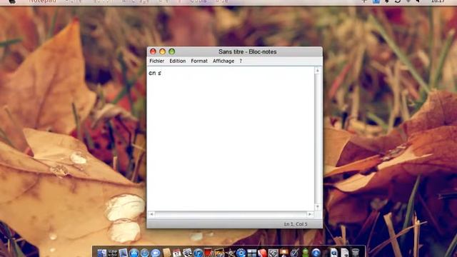Viewport: 457px width, 257px height.
Task: Open the iCal calendar icon in the dock
Action: (176, 253)
